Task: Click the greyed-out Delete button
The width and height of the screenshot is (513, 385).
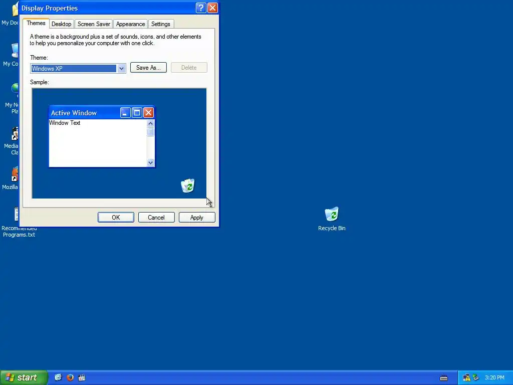Action: point(189,68)
